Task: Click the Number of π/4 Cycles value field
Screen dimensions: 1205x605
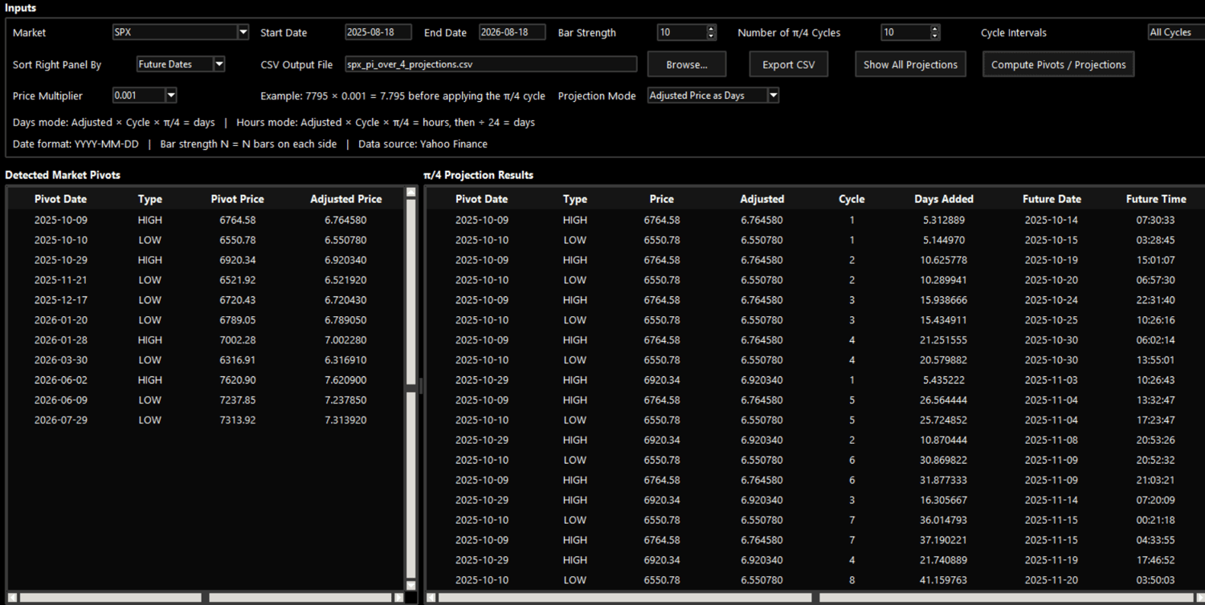Action: tap(905, 33)
